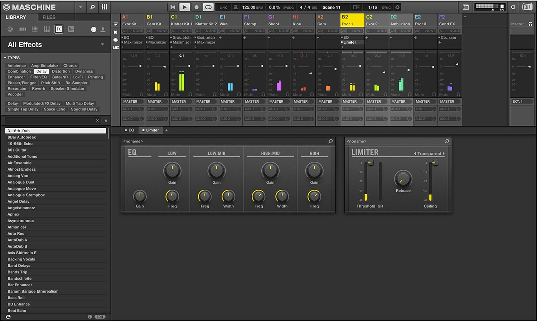Toggle loop mode in the transport
Viewport: 537px width, 322px height.
(x=208, y=7)
